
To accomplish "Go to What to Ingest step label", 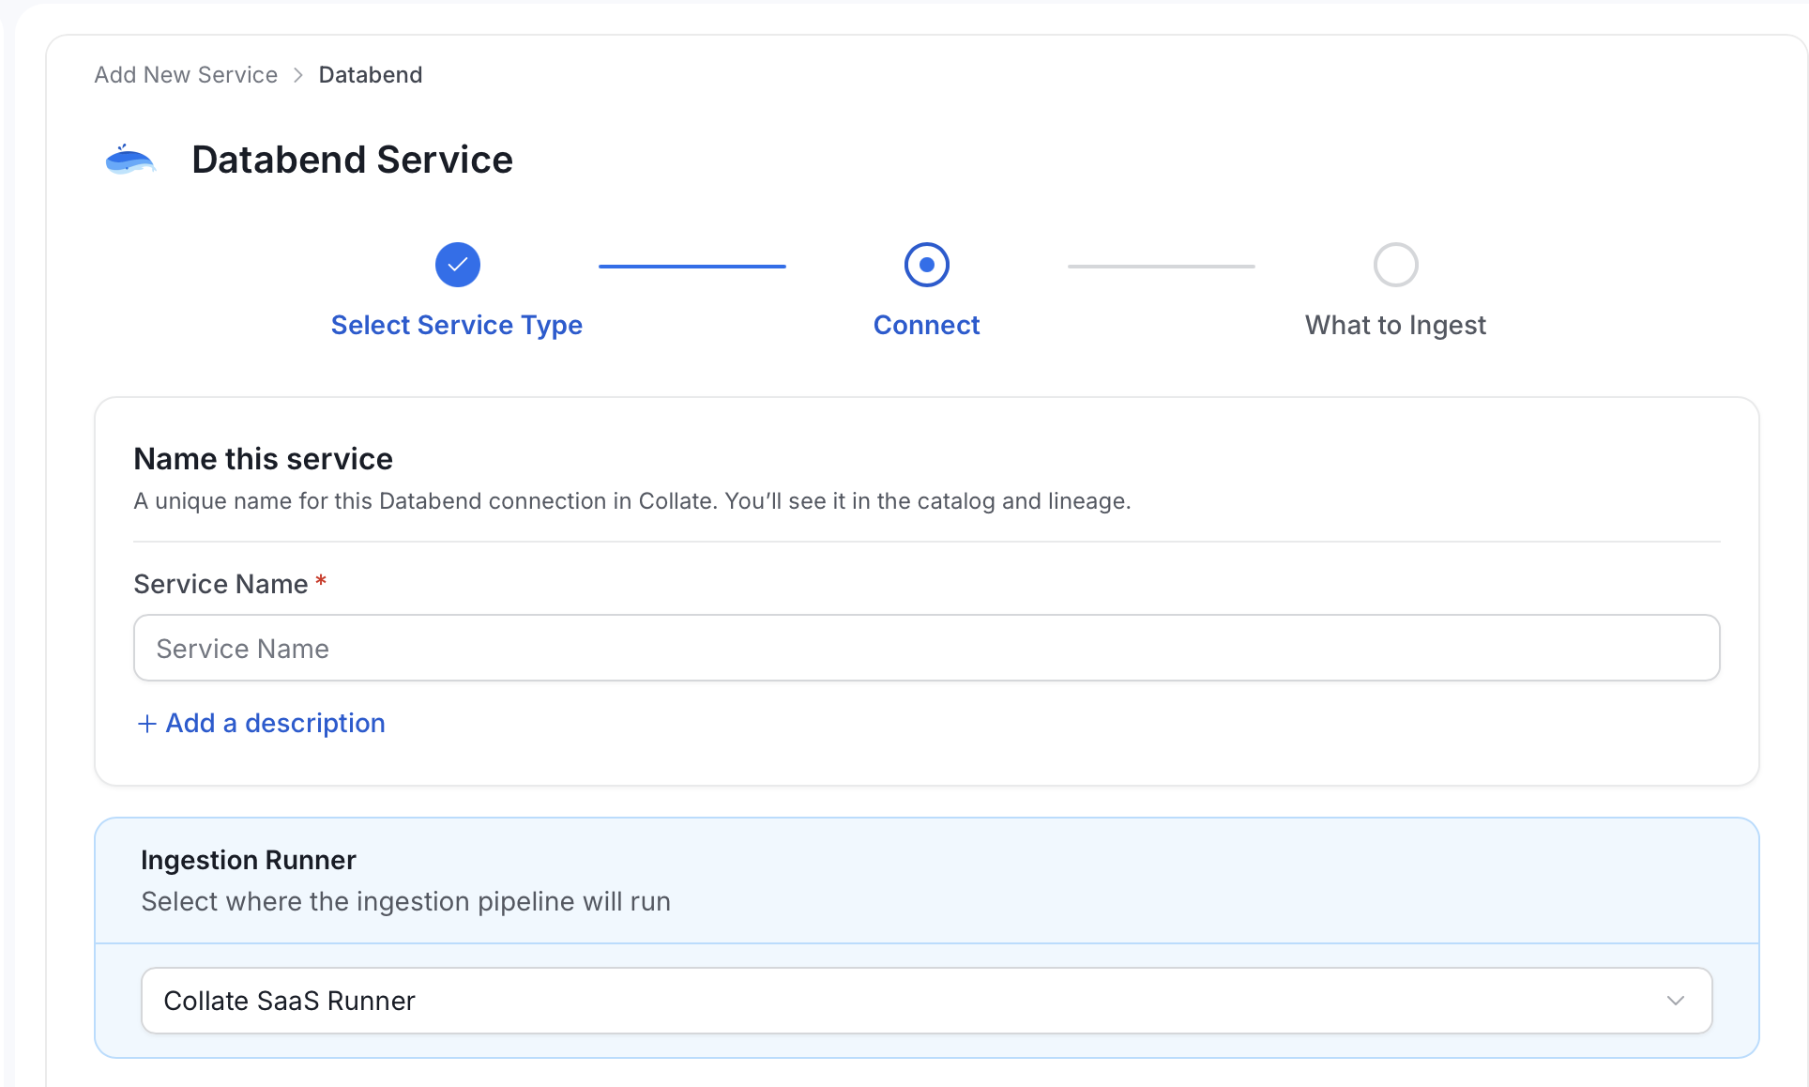I will (1395, 325).
